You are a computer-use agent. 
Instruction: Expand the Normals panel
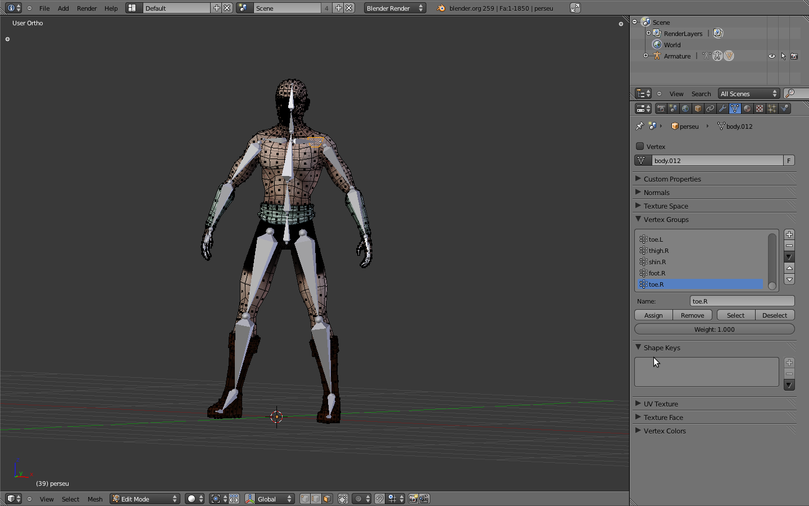click(x=657, y=192)
